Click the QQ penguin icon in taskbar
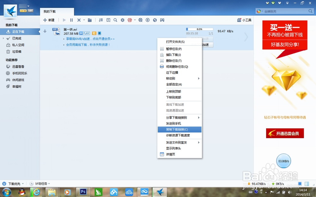Image resolution: width=316 pixels, height=197 pixels. (22, 192)
